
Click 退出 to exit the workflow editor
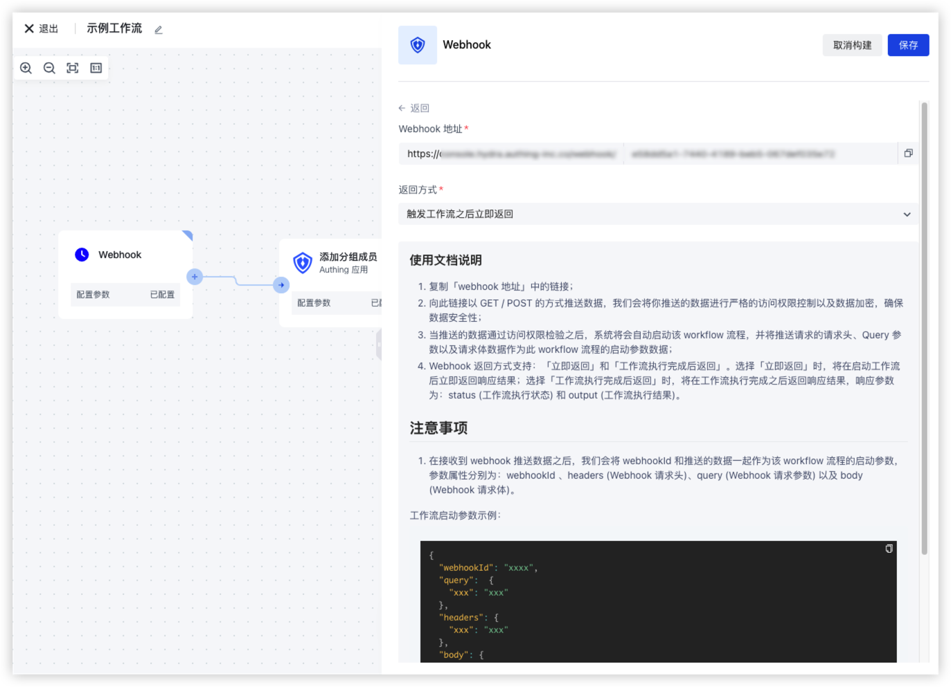coord(42,29)
